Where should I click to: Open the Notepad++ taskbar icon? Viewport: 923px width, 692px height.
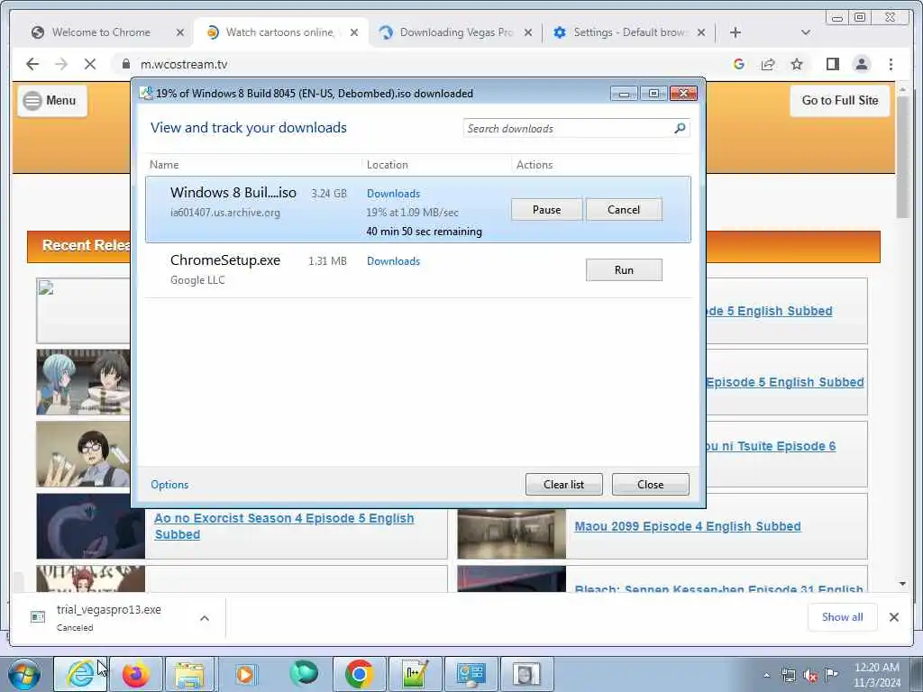414,674
